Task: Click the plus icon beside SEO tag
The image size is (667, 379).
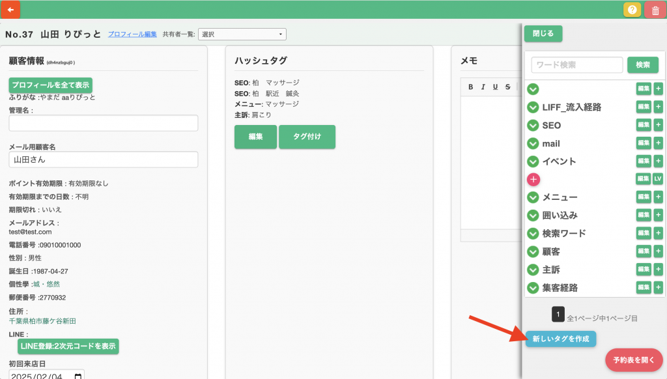Action: click(658, 125)
